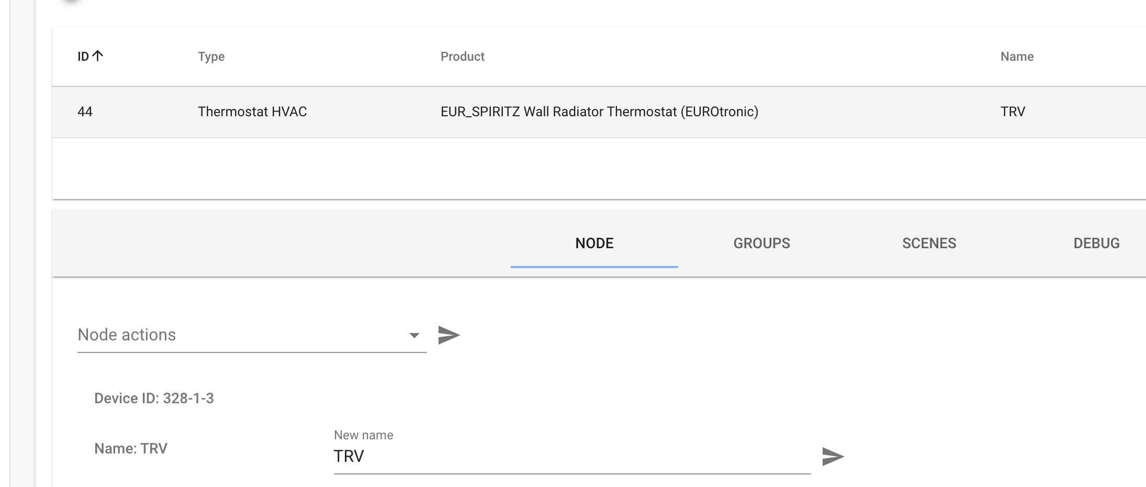Click the ID column header
Screen dimensions: 1146x487
click(x=84, y=56)
